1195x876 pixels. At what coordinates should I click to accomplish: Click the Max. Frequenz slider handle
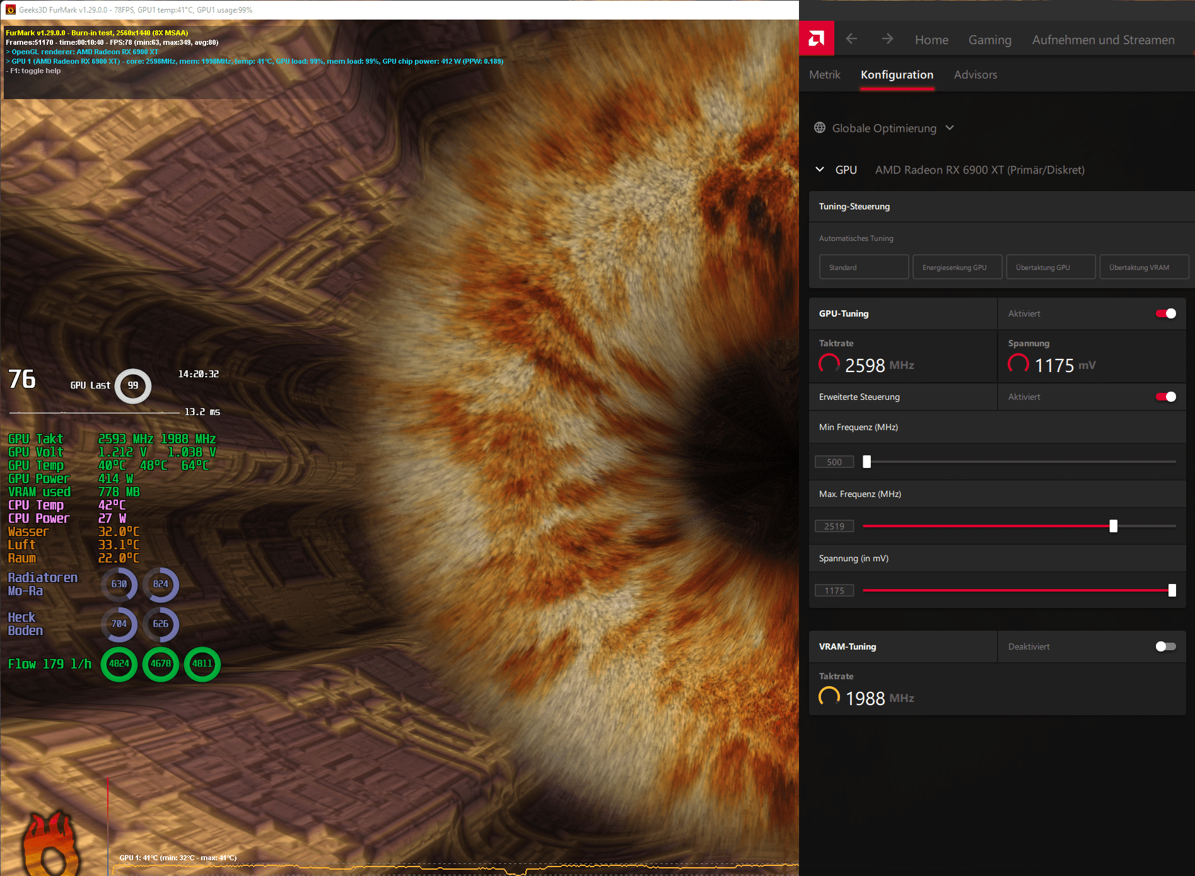(x=1114, y=526)
